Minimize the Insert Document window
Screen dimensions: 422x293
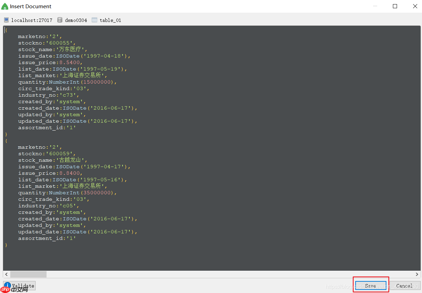(375, 6)
